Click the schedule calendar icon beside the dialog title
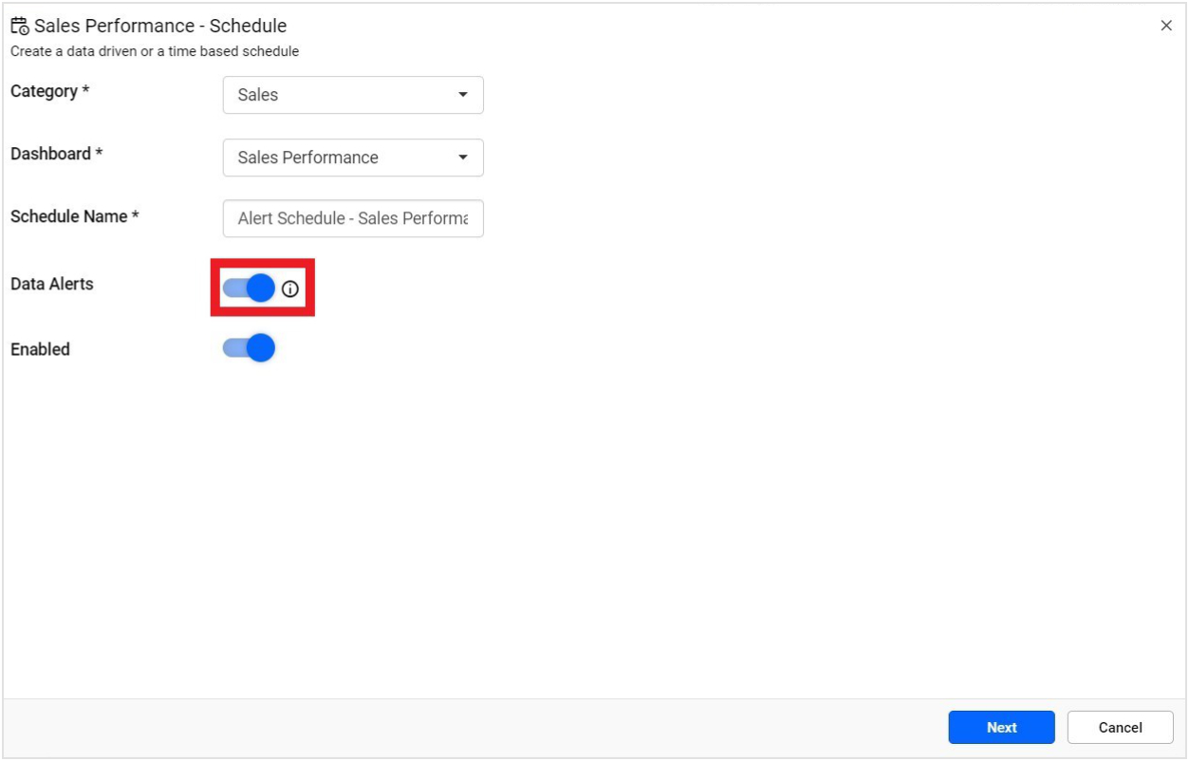 (16, 26)
